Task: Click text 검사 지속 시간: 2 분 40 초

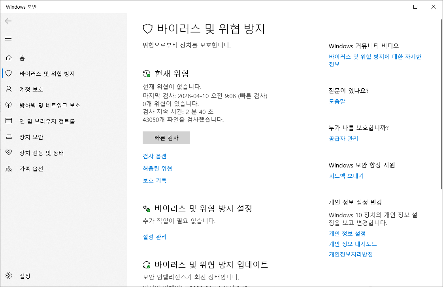Action: coord(178,112)
